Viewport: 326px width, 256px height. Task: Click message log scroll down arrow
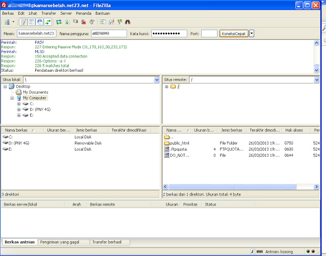[x=316, y=70]
